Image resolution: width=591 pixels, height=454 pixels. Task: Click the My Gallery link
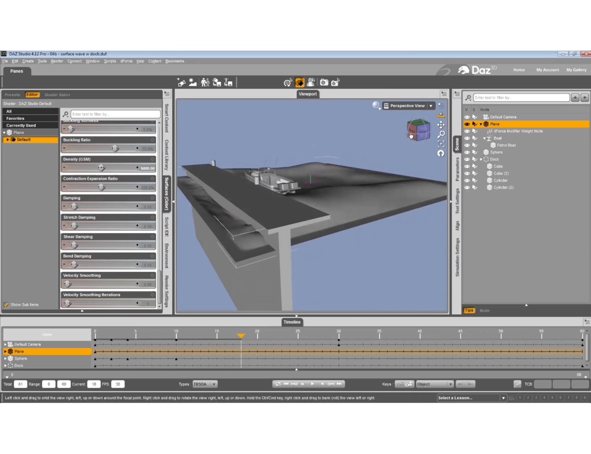[576, 70]
